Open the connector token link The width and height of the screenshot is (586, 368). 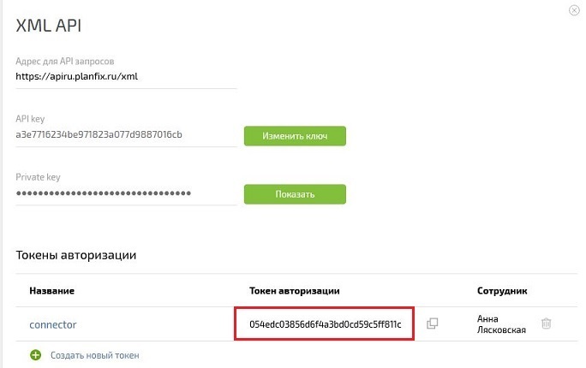tap(53, 324)
